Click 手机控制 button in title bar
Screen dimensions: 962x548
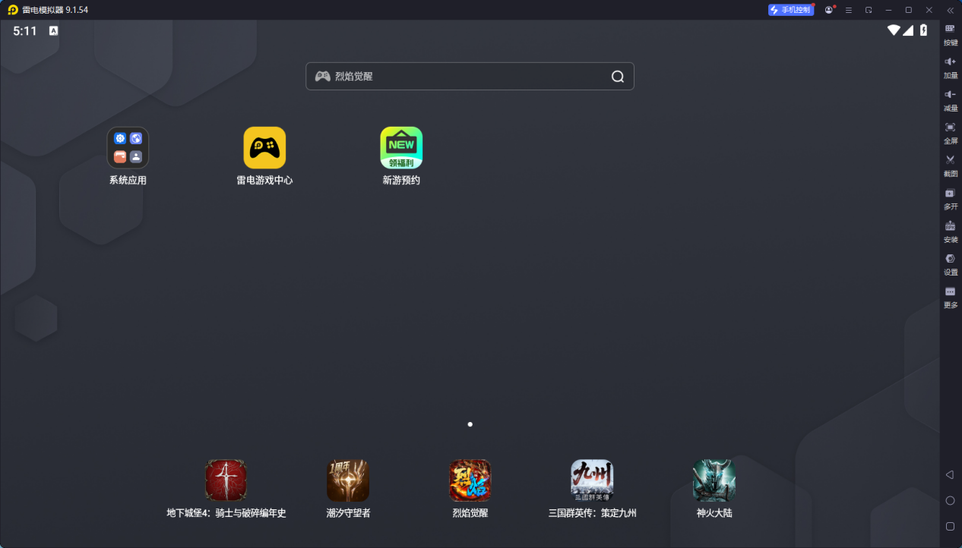point(791,10)
